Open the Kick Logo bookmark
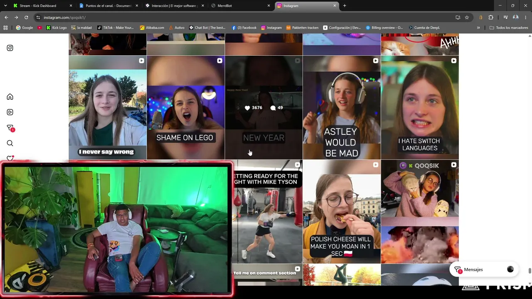The height and width of the screenshot is (299, 532). coord(56,28)
